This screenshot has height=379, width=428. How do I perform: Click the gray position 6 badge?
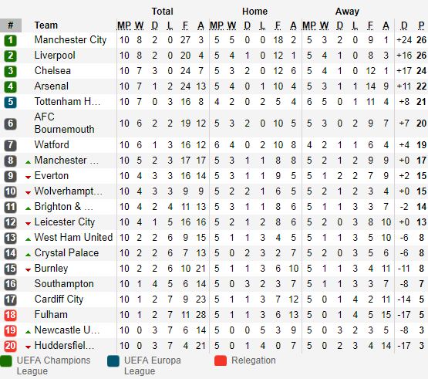tap(10, 124)
